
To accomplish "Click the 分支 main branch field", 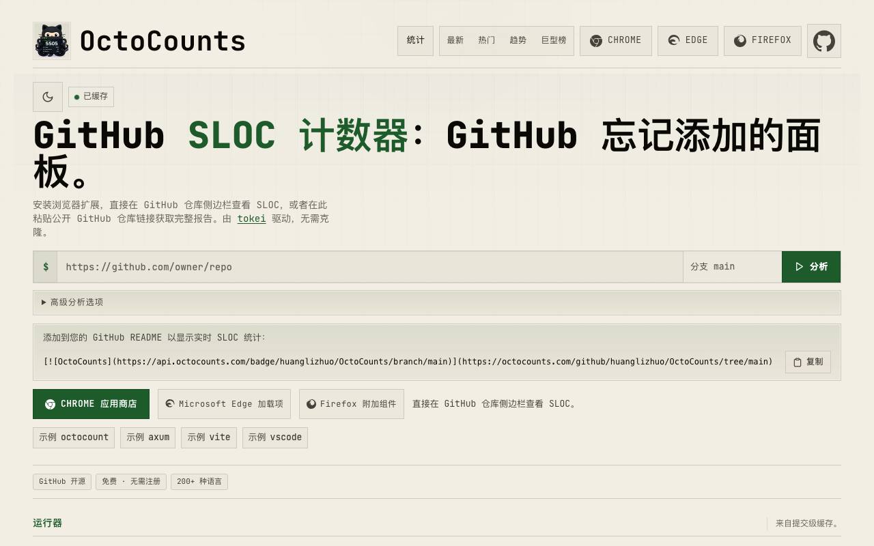I will [733, 267].
